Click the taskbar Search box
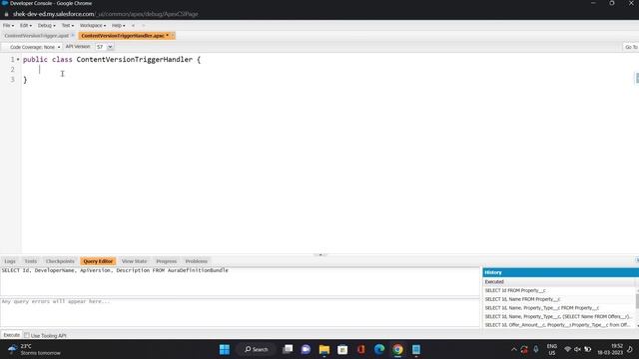 pyautogui.click(x=257, y=349)
